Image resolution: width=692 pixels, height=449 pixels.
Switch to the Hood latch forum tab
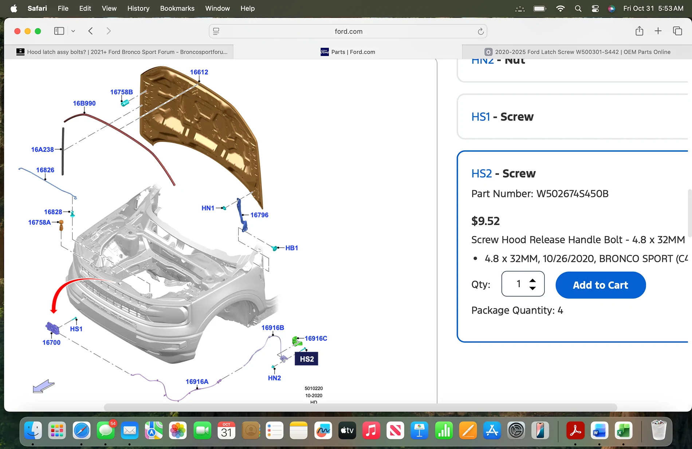point(122,52)
